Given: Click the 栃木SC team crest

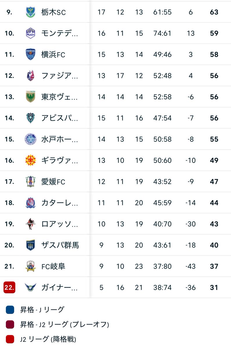Looking at the screenshot, I should (31, 12).
